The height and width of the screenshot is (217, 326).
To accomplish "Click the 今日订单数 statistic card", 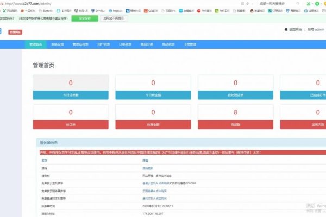I will click(71, 87).
